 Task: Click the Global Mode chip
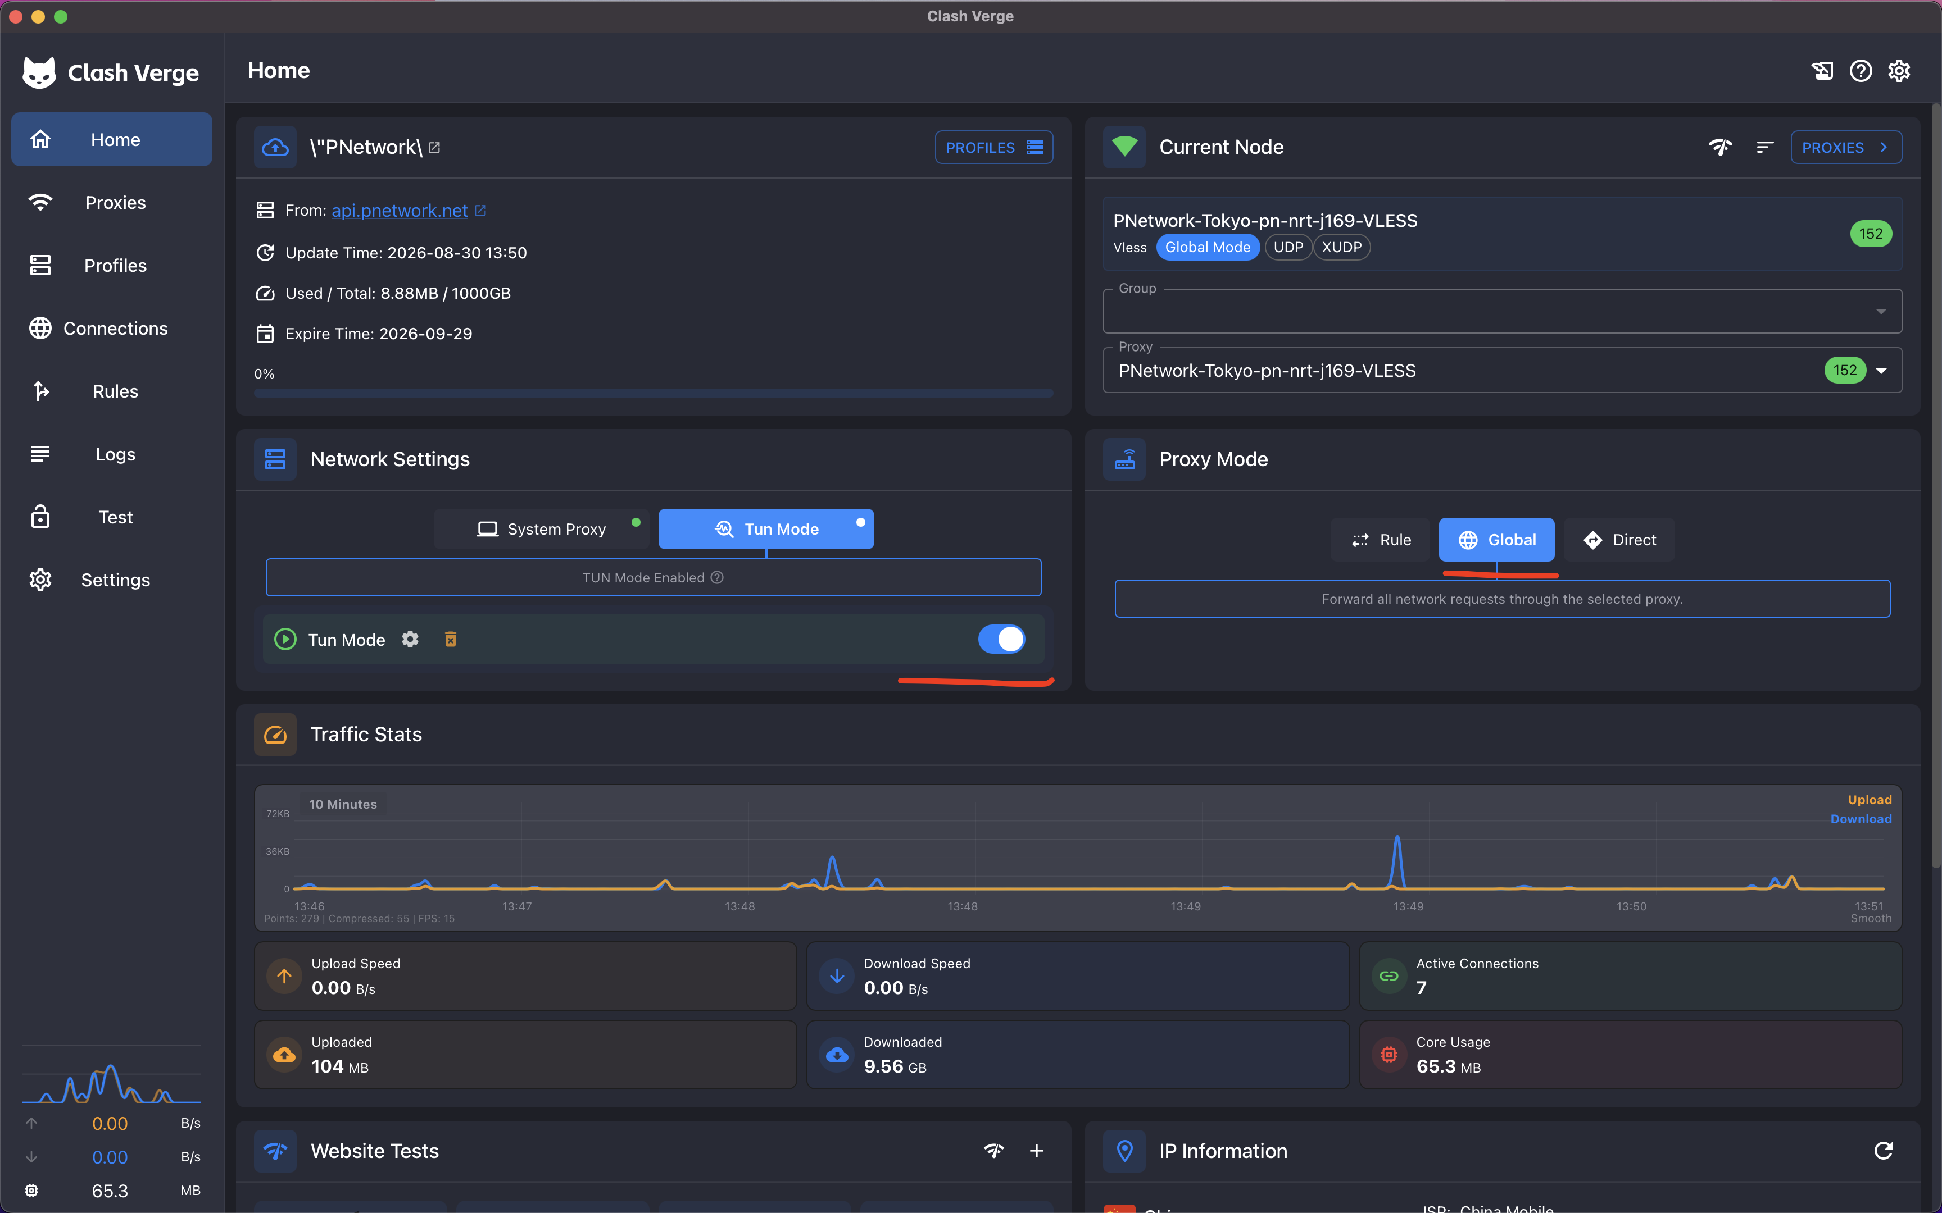pyautogui.click(x=1208, y=247)
